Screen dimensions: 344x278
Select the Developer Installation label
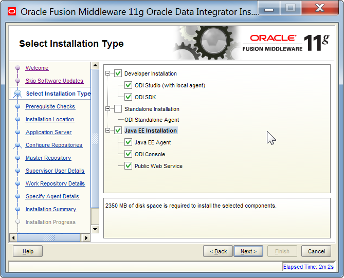pos(151,73)
